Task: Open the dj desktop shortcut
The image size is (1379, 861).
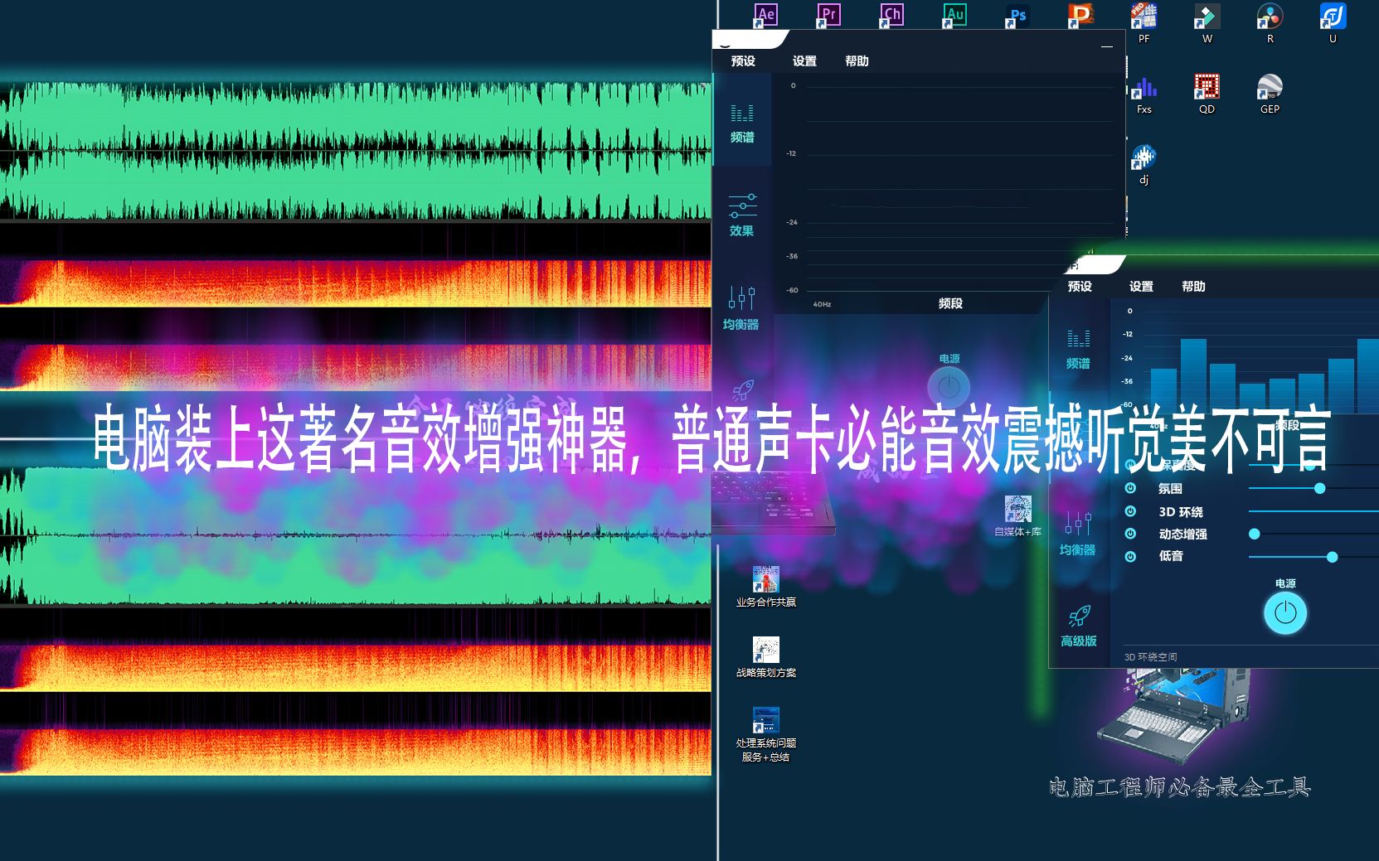Action: (1144, 164)
